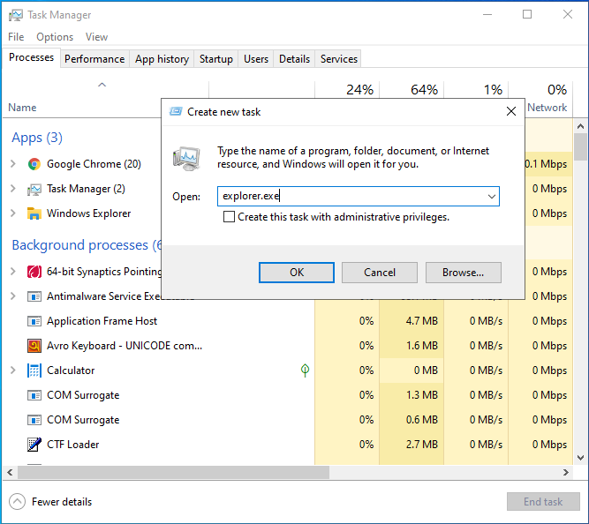Click the Run dialog computer icon

click(x=186, y=158)
